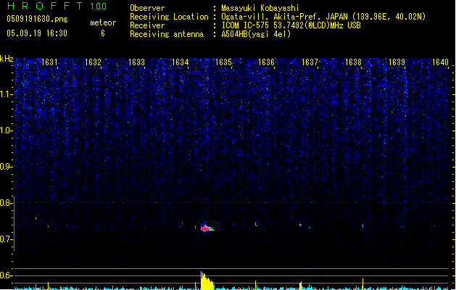The image size is (456, 290).
Task: Click time marker 1640
Action: coord(440,62)
